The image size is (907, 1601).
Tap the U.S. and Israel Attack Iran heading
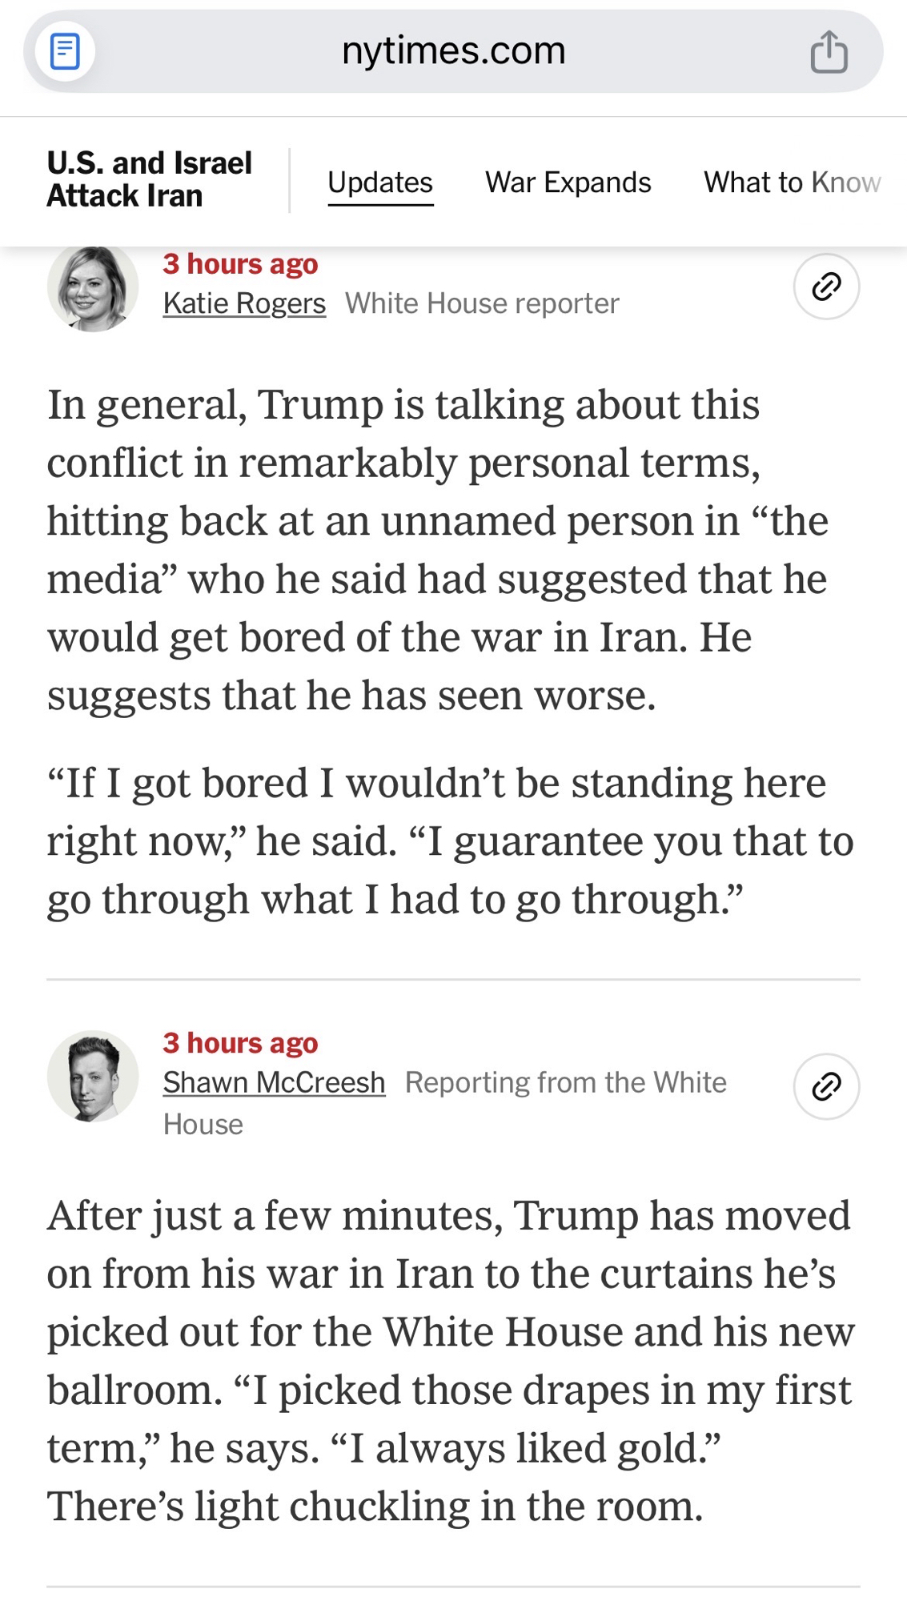(x=149, y=179)
